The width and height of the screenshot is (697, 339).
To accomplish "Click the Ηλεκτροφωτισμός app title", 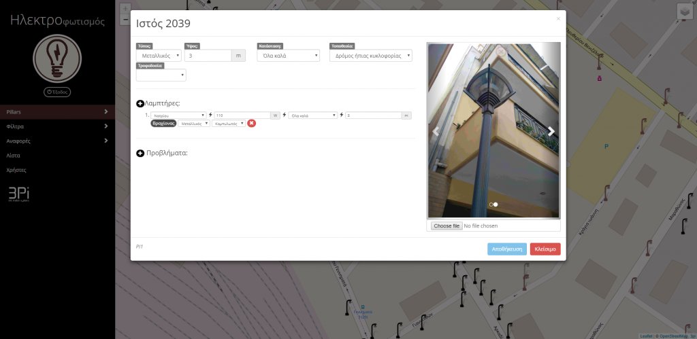I will click(x=57, y=20).
